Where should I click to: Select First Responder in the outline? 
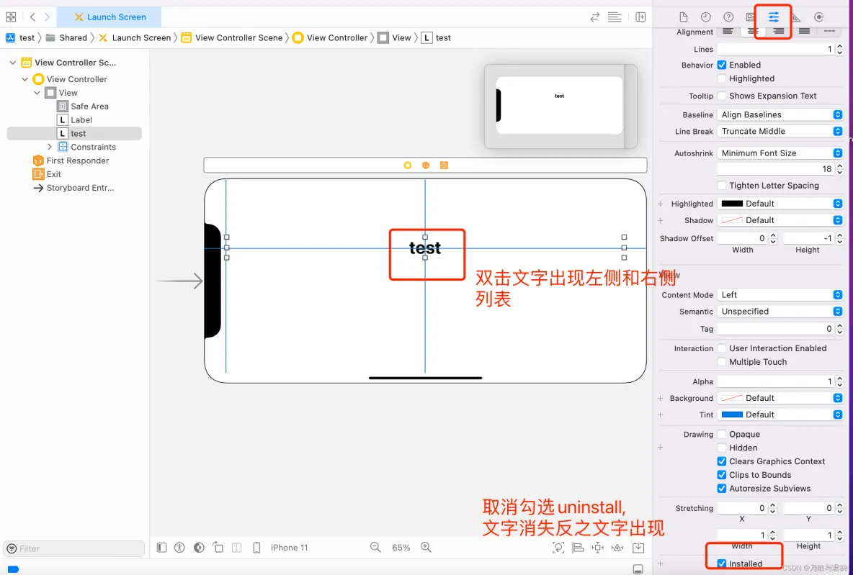71,160
